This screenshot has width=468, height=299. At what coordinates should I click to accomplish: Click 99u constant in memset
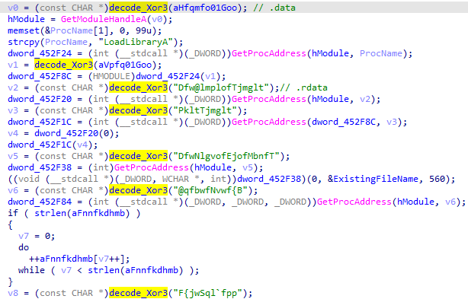(x=143, y=30)
